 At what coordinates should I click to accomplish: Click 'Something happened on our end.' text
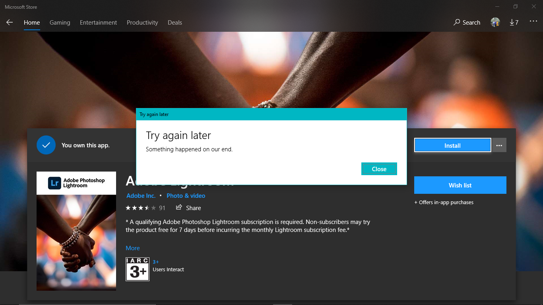pos(189,149)
